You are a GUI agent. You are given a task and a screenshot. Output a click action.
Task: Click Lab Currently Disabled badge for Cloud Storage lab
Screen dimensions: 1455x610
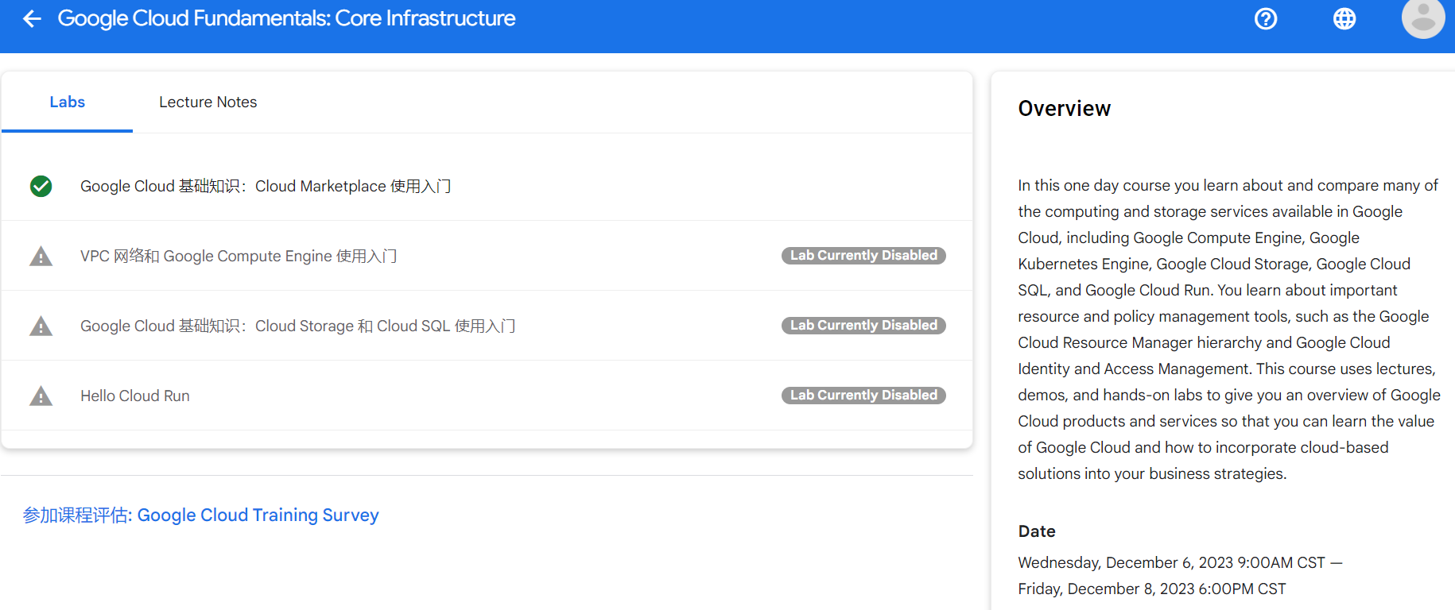863,326
